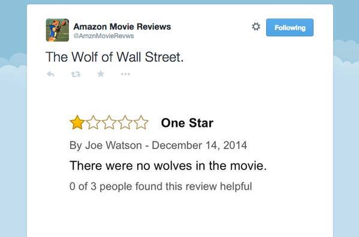The image size is (359, 237).
Task: Expand the review image reading no wolves
Action: point(168,153)
